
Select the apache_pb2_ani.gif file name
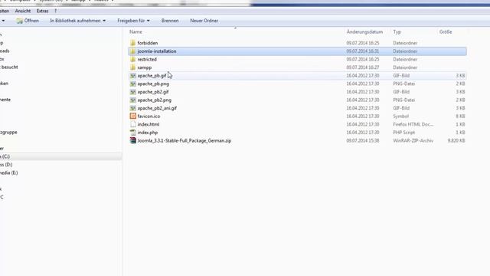[x=157, y=108]
